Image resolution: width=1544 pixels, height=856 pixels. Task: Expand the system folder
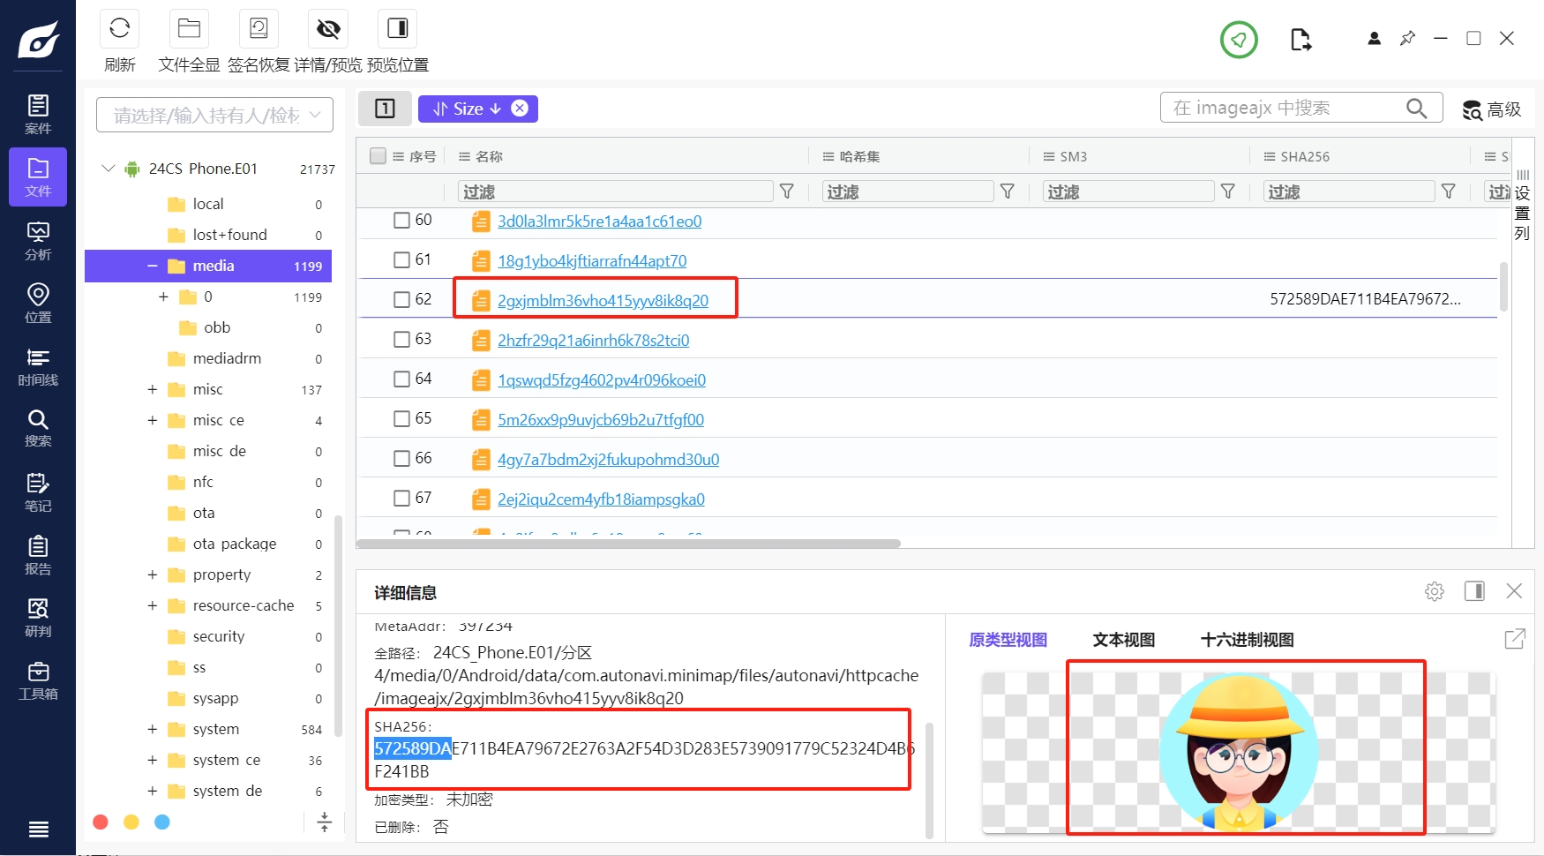[x=152, y=729]
